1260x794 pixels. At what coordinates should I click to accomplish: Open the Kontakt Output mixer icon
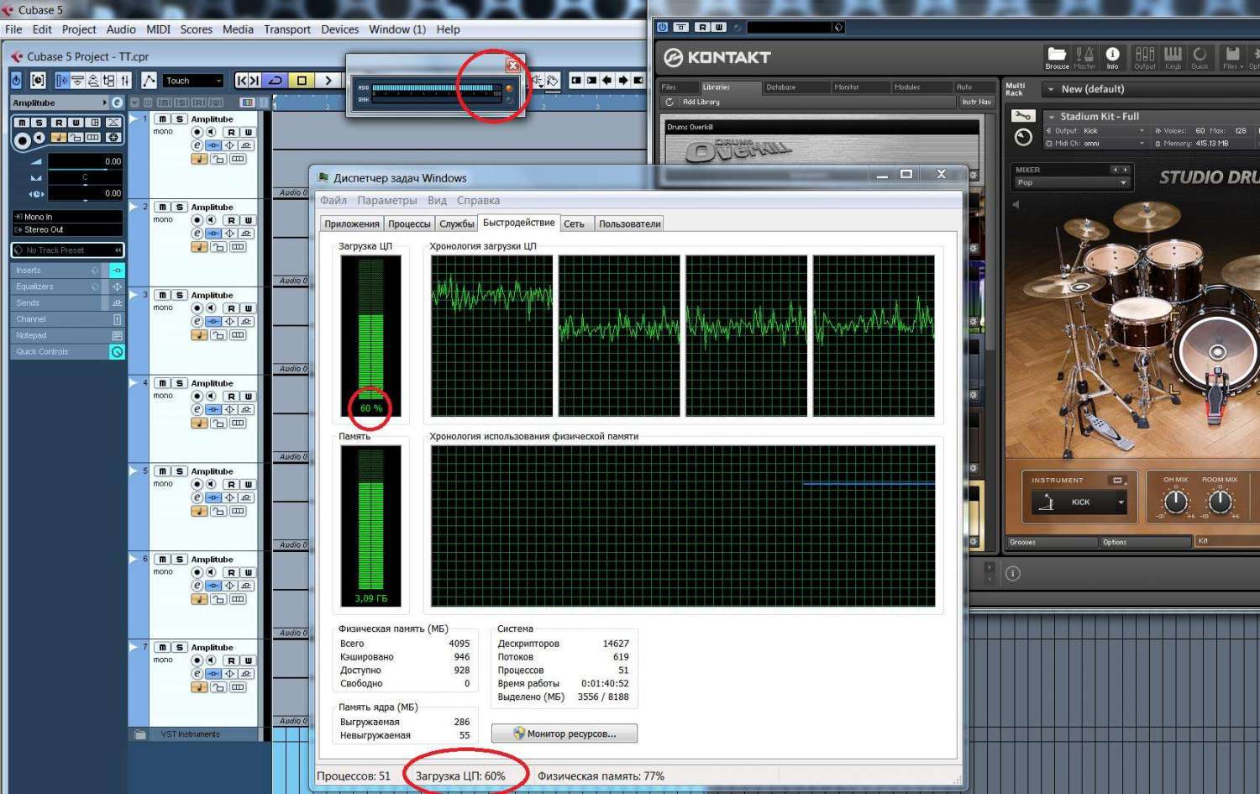point(1144,56)
